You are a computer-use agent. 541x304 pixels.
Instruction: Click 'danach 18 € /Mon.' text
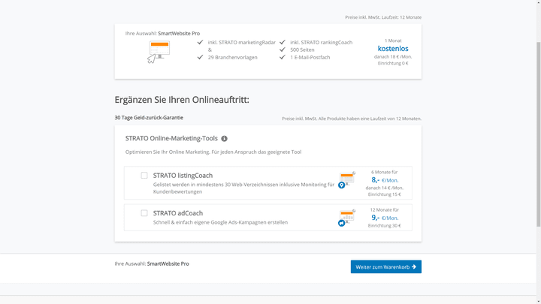coord(393,56)
